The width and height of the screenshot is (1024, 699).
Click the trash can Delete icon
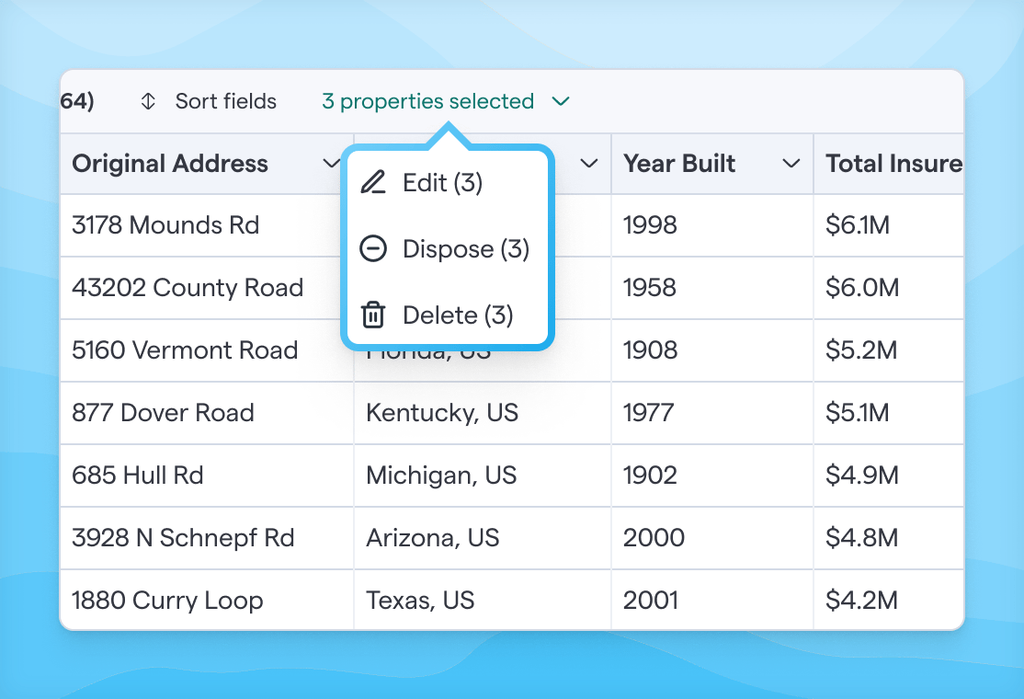pyautogui.click(x=372, y=315)
